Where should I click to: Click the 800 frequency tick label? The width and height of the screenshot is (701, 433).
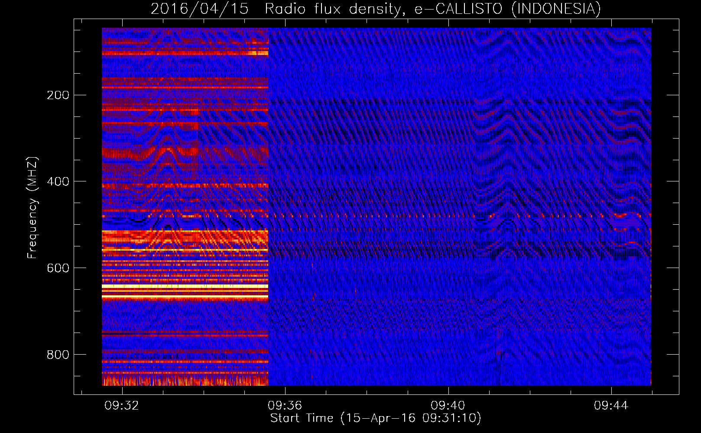tap(58, 355)
